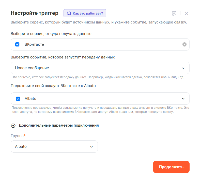Close the trigger setup dialog
The width and height of the screenshot is (200, 182).
coord(187,13)
